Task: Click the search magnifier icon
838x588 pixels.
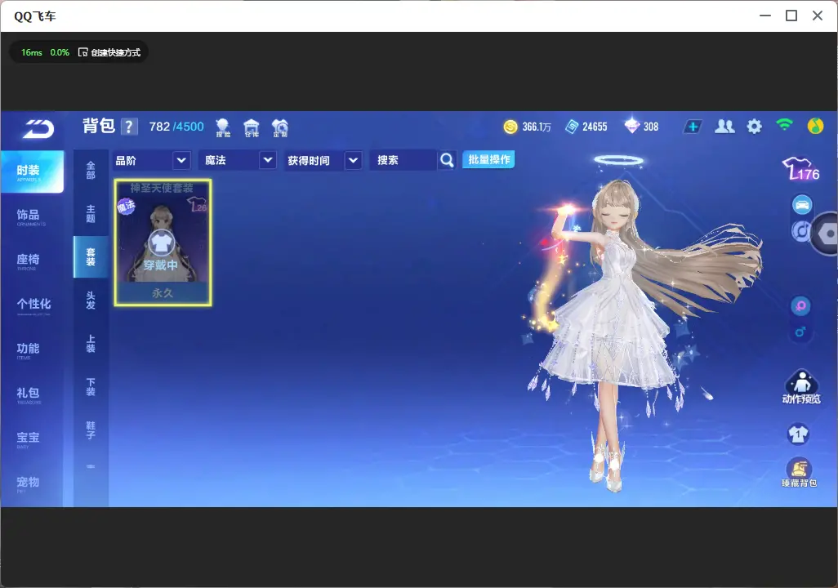Action: (x=447, y=160)
